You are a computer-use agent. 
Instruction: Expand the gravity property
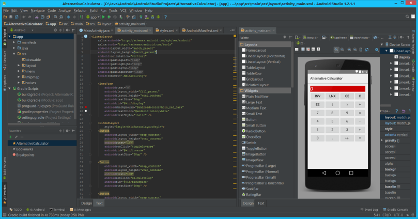coord(382,140)
